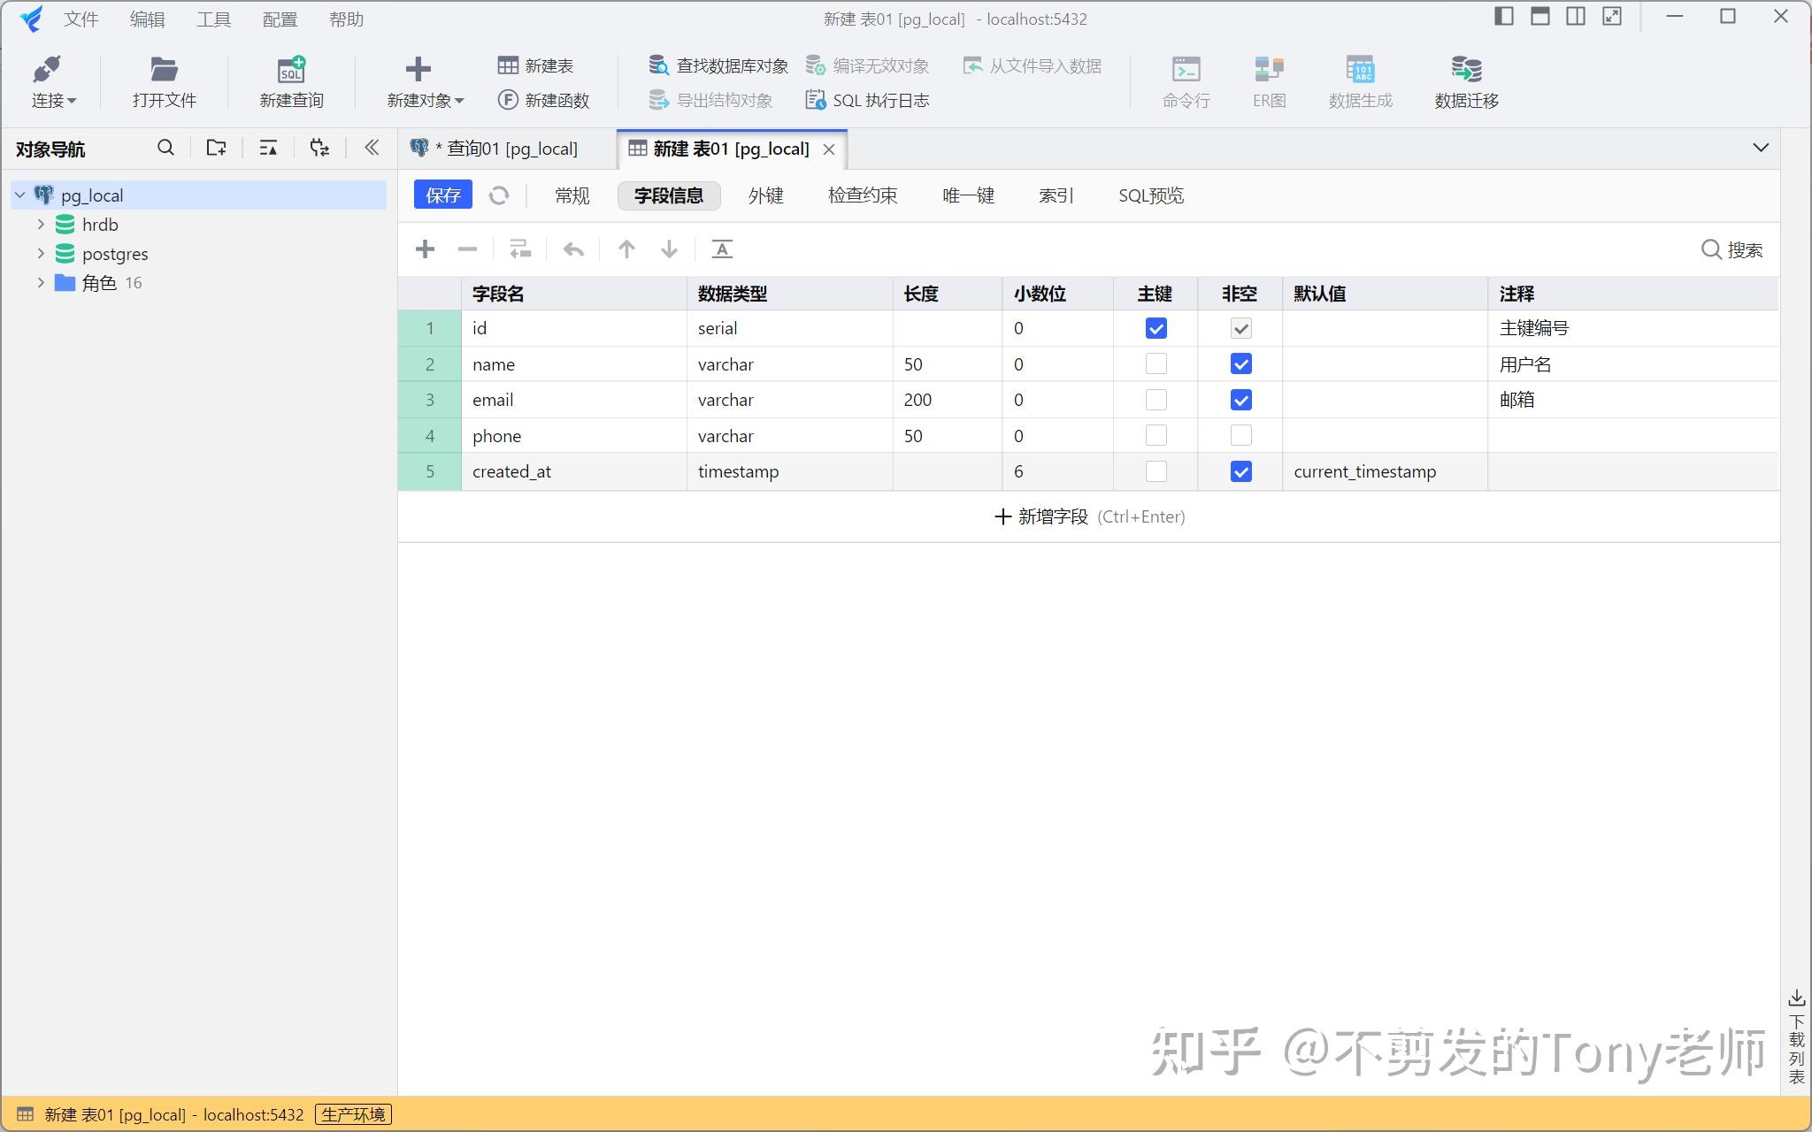The height and width of the screenshot is (1132, 1812).
Task: Open the 工具 menu
Action: 212,19
